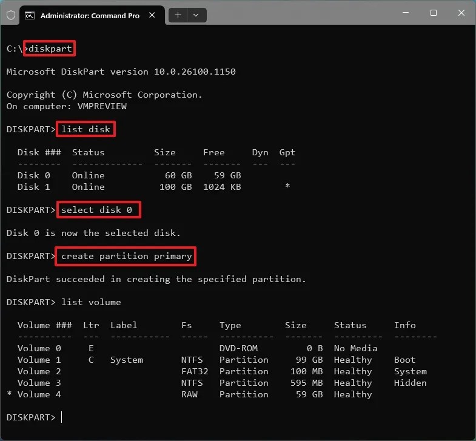Screen dimensions: 476x441
Task: Click the 'FAT32' file system value
Action: click(195, 371)
